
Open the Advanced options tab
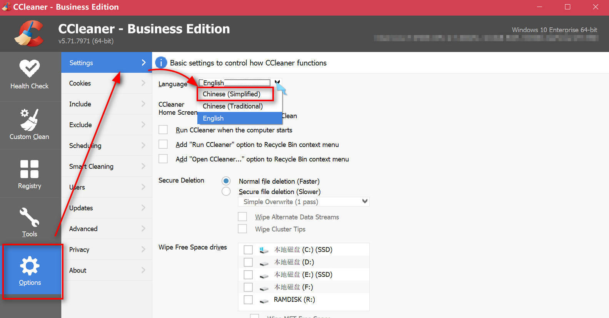[107, 229]
